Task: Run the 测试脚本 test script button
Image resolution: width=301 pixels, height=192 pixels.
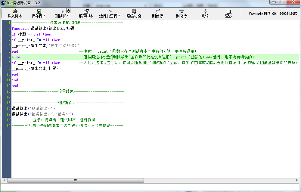Action: (62, 14)
